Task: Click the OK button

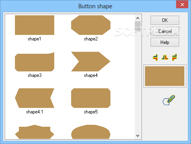Action: coord(165,20)
